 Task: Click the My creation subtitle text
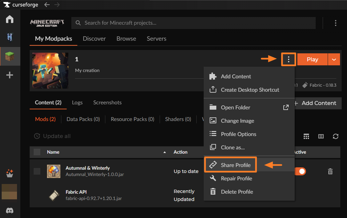[87, 70]
